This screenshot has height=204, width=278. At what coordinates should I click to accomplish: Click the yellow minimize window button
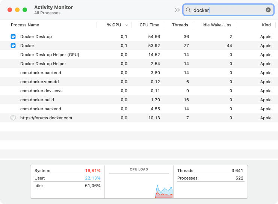17,10
